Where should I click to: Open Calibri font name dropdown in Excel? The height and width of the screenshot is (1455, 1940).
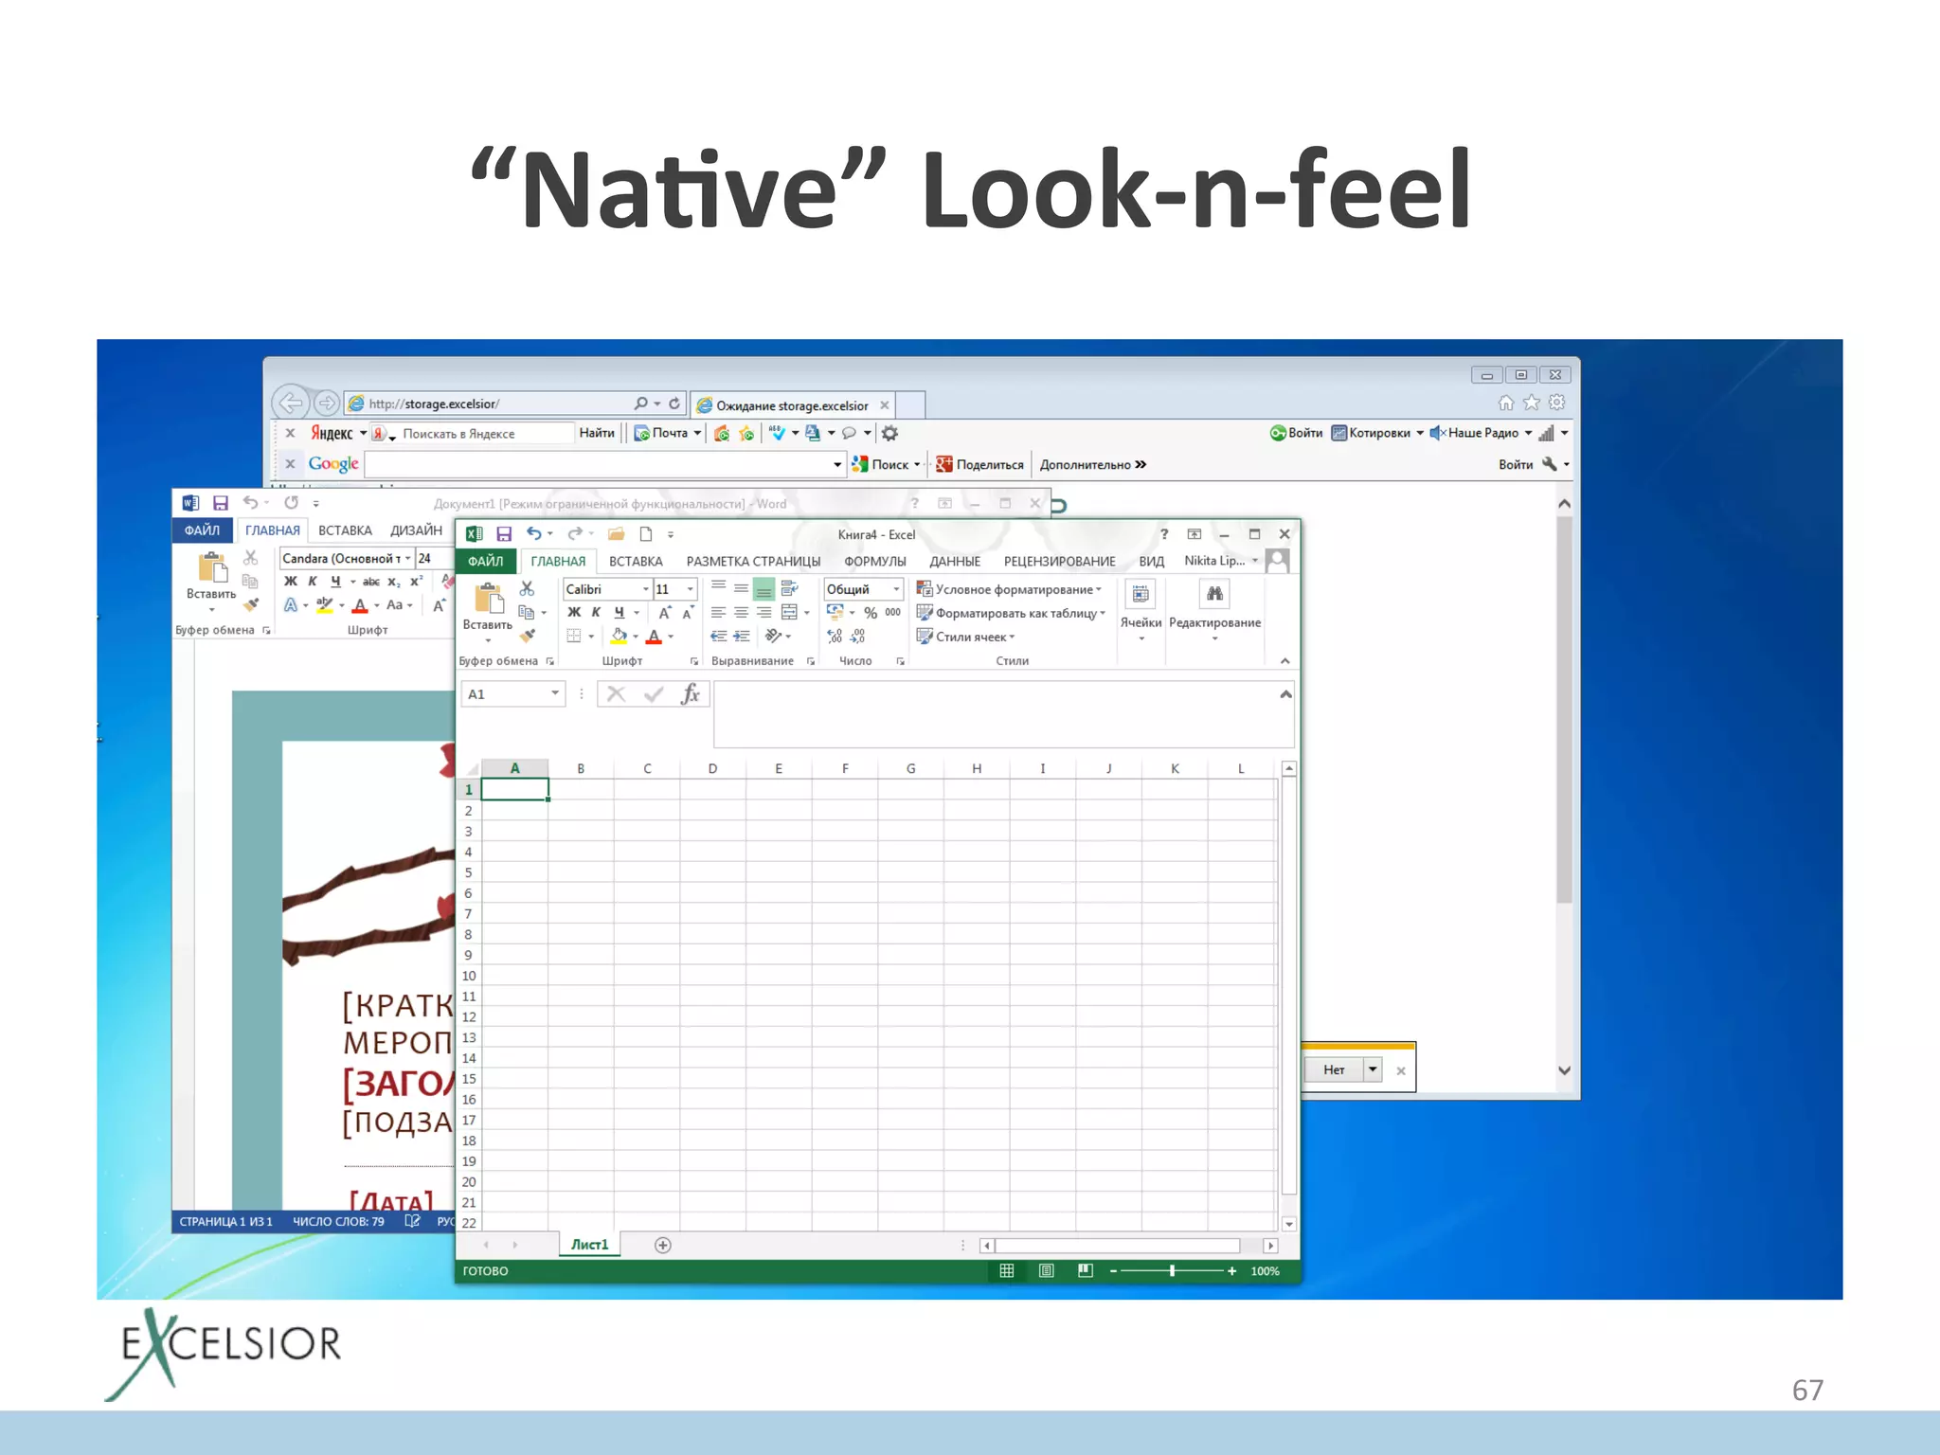point(646,589)
